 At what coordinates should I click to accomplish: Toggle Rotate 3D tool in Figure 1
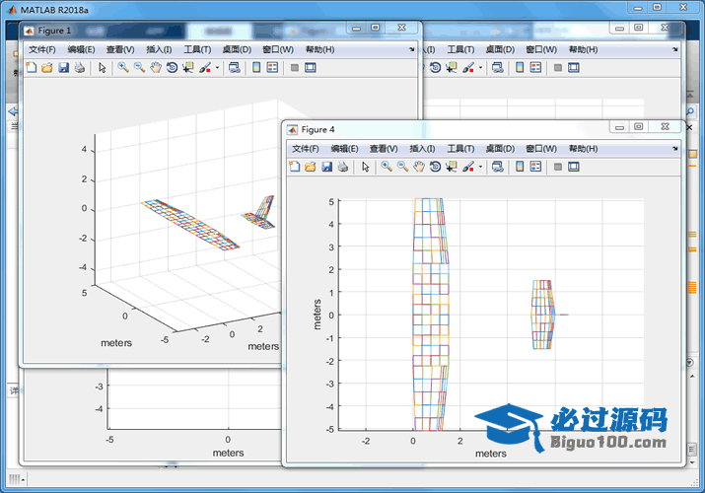tap(172, 68)
